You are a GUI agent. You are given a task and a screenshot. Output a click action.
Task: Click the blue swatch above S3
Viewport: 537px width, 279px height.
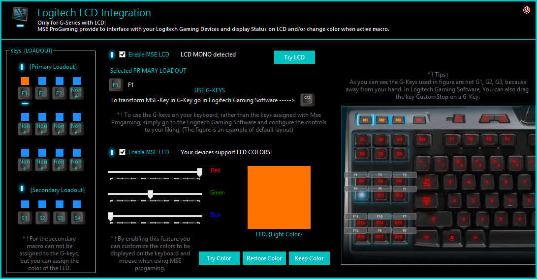(60, 204)
